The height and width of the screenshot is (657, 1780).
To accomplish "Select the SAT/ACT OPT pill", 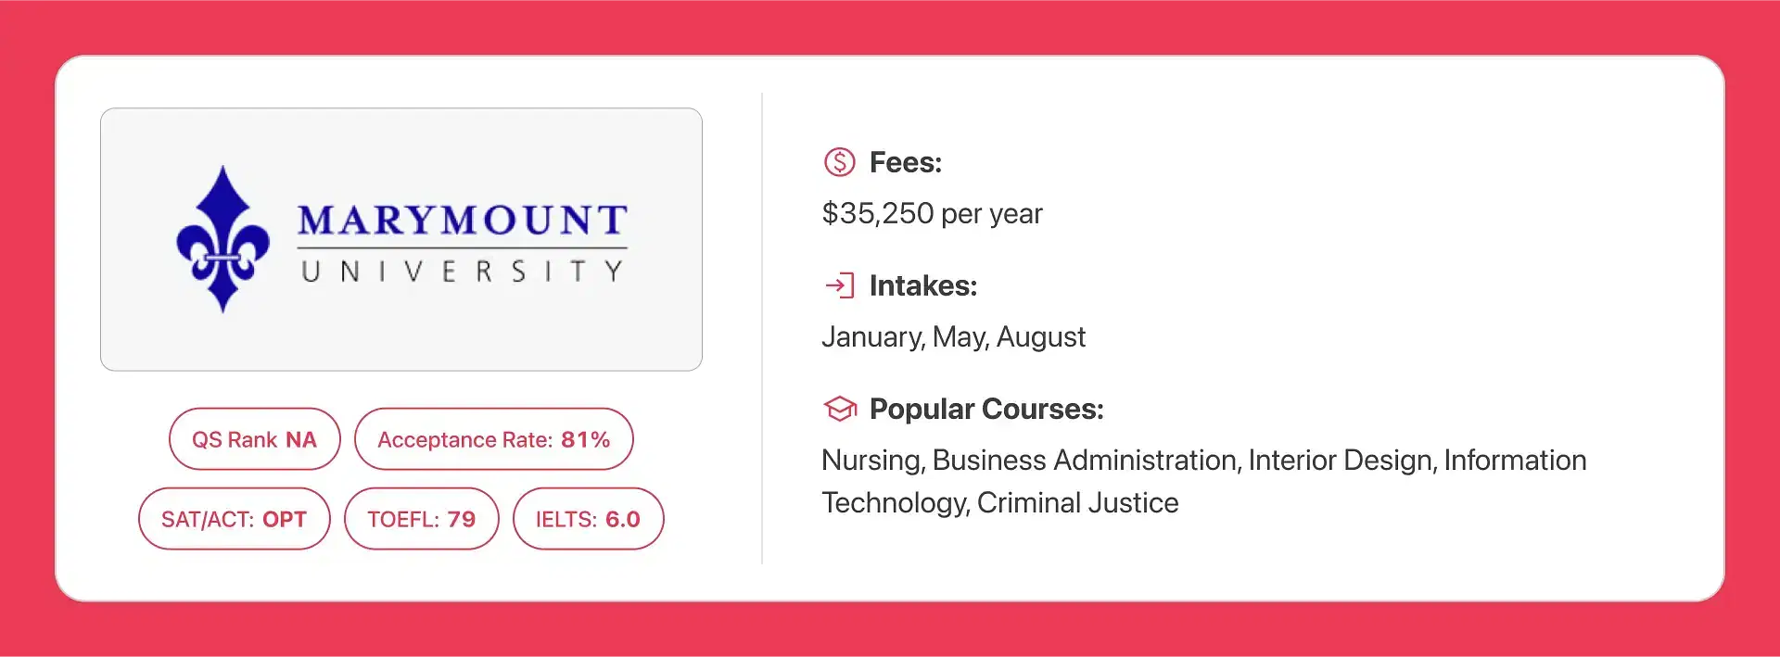I will click(234, 519).
